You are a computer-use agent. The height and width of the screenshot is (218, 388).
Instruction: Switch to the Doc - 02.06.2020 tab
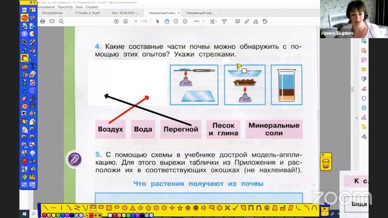[125, 13]
